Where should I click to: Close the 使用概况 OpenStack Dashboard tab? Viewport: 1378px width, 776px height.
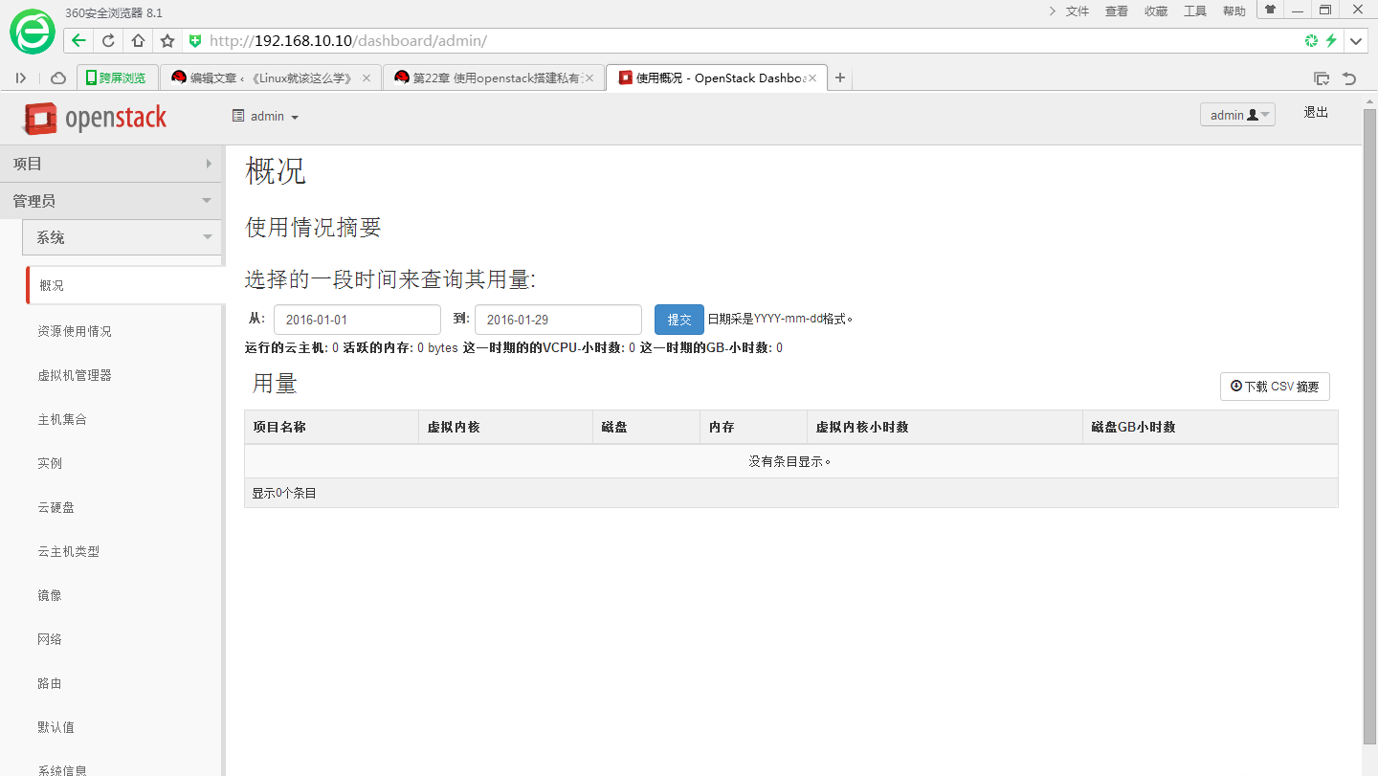[812, 78]
